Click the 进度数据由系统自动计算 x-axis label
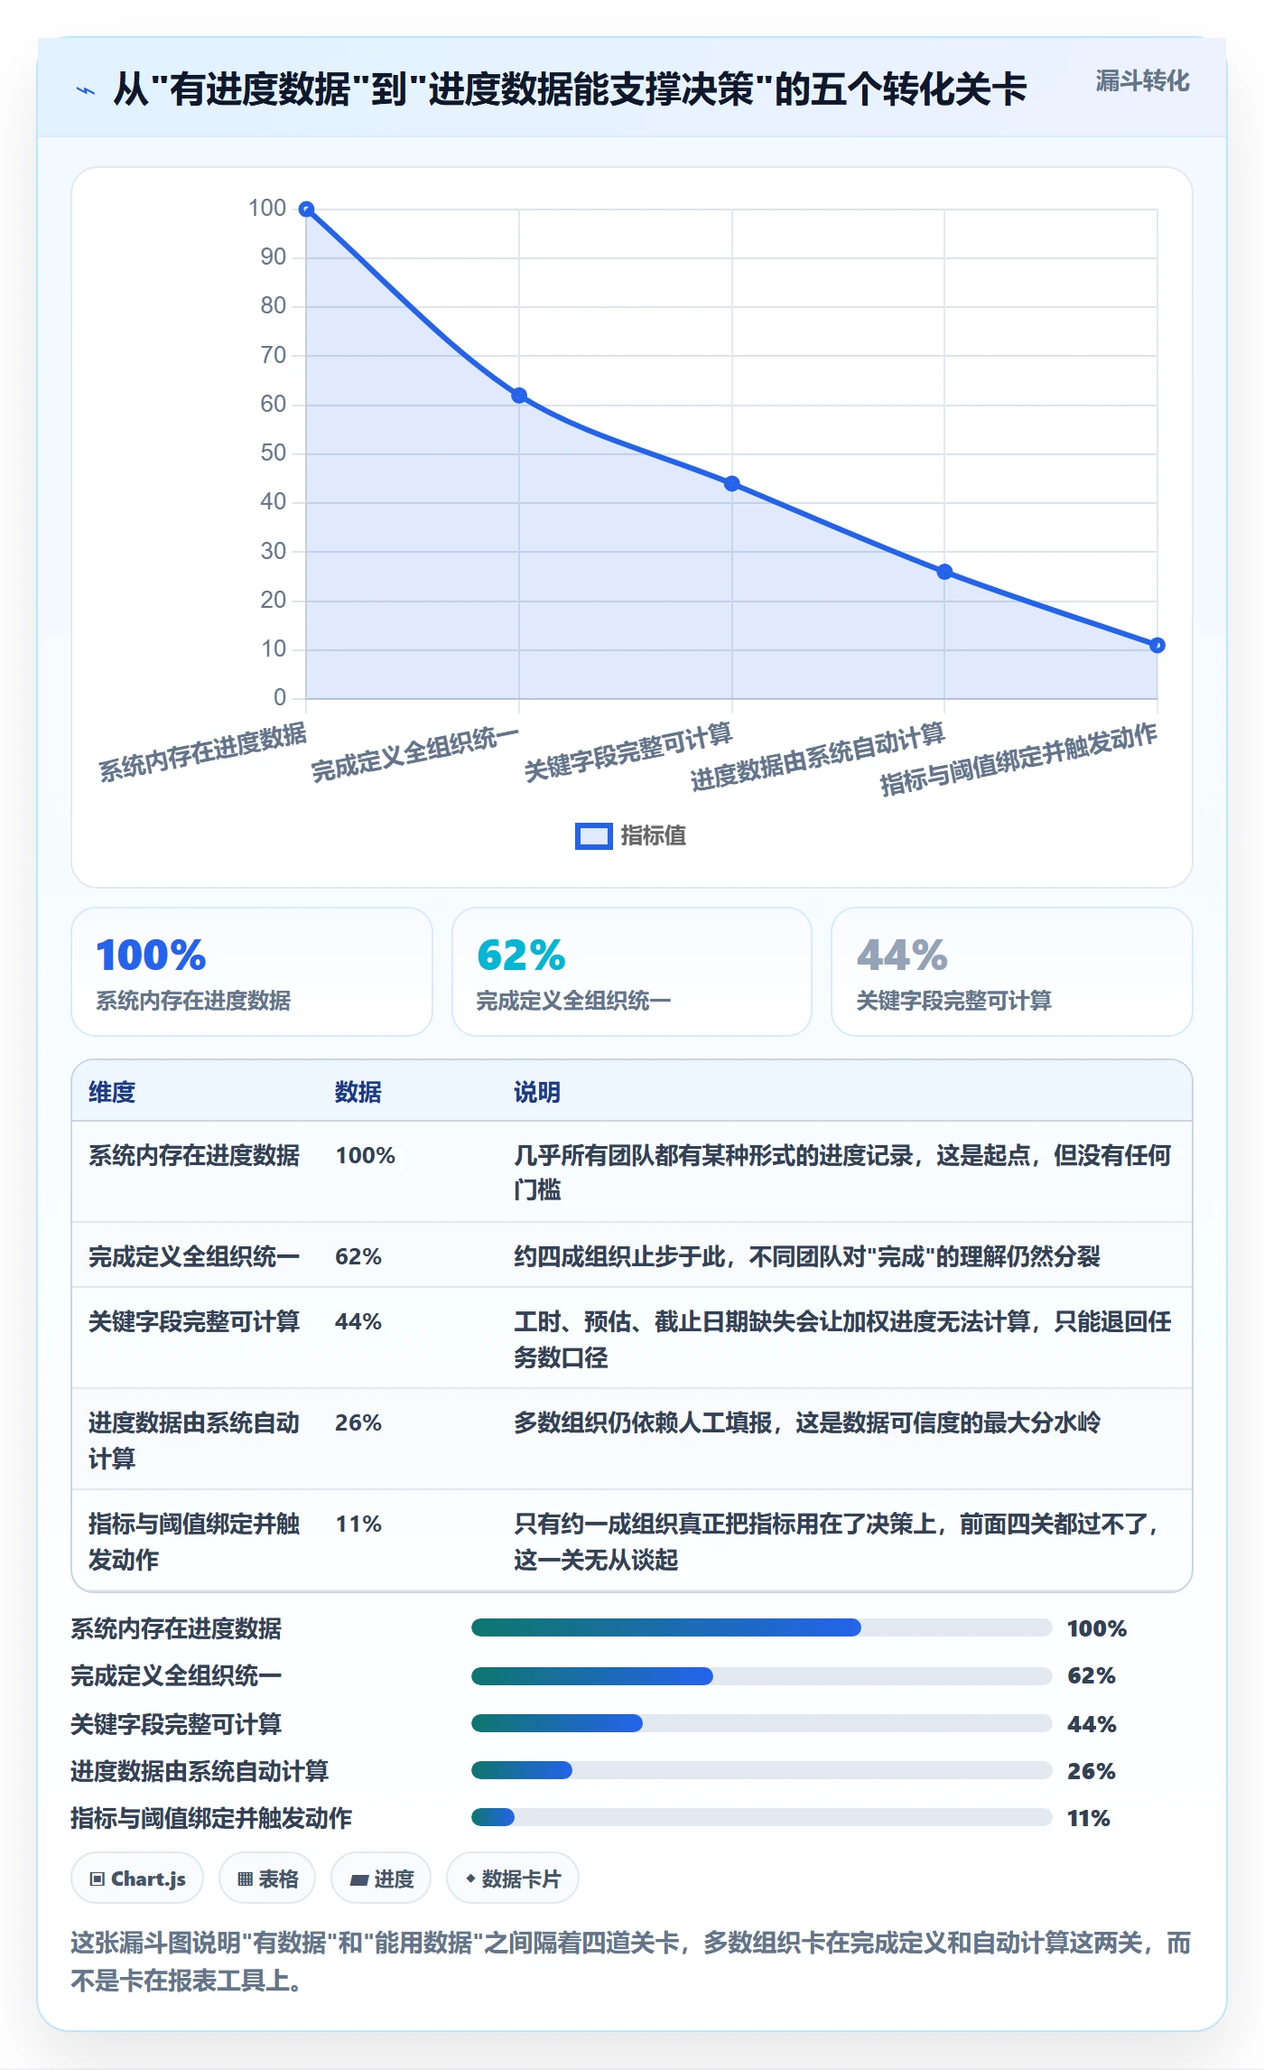Viewport: 1264px width, 2070px height. tap(818, 757)
